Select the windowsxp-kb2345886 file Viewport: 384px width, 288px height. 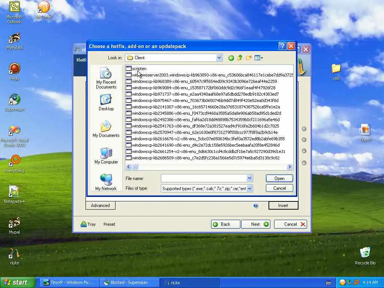(x=204, y=113)
